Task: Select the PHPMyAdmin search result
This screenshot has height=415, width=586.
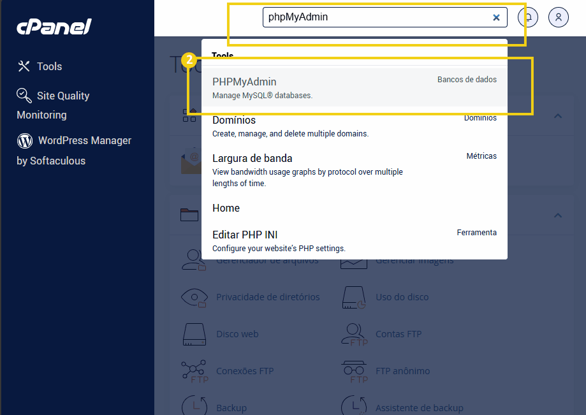Action: 355,87
